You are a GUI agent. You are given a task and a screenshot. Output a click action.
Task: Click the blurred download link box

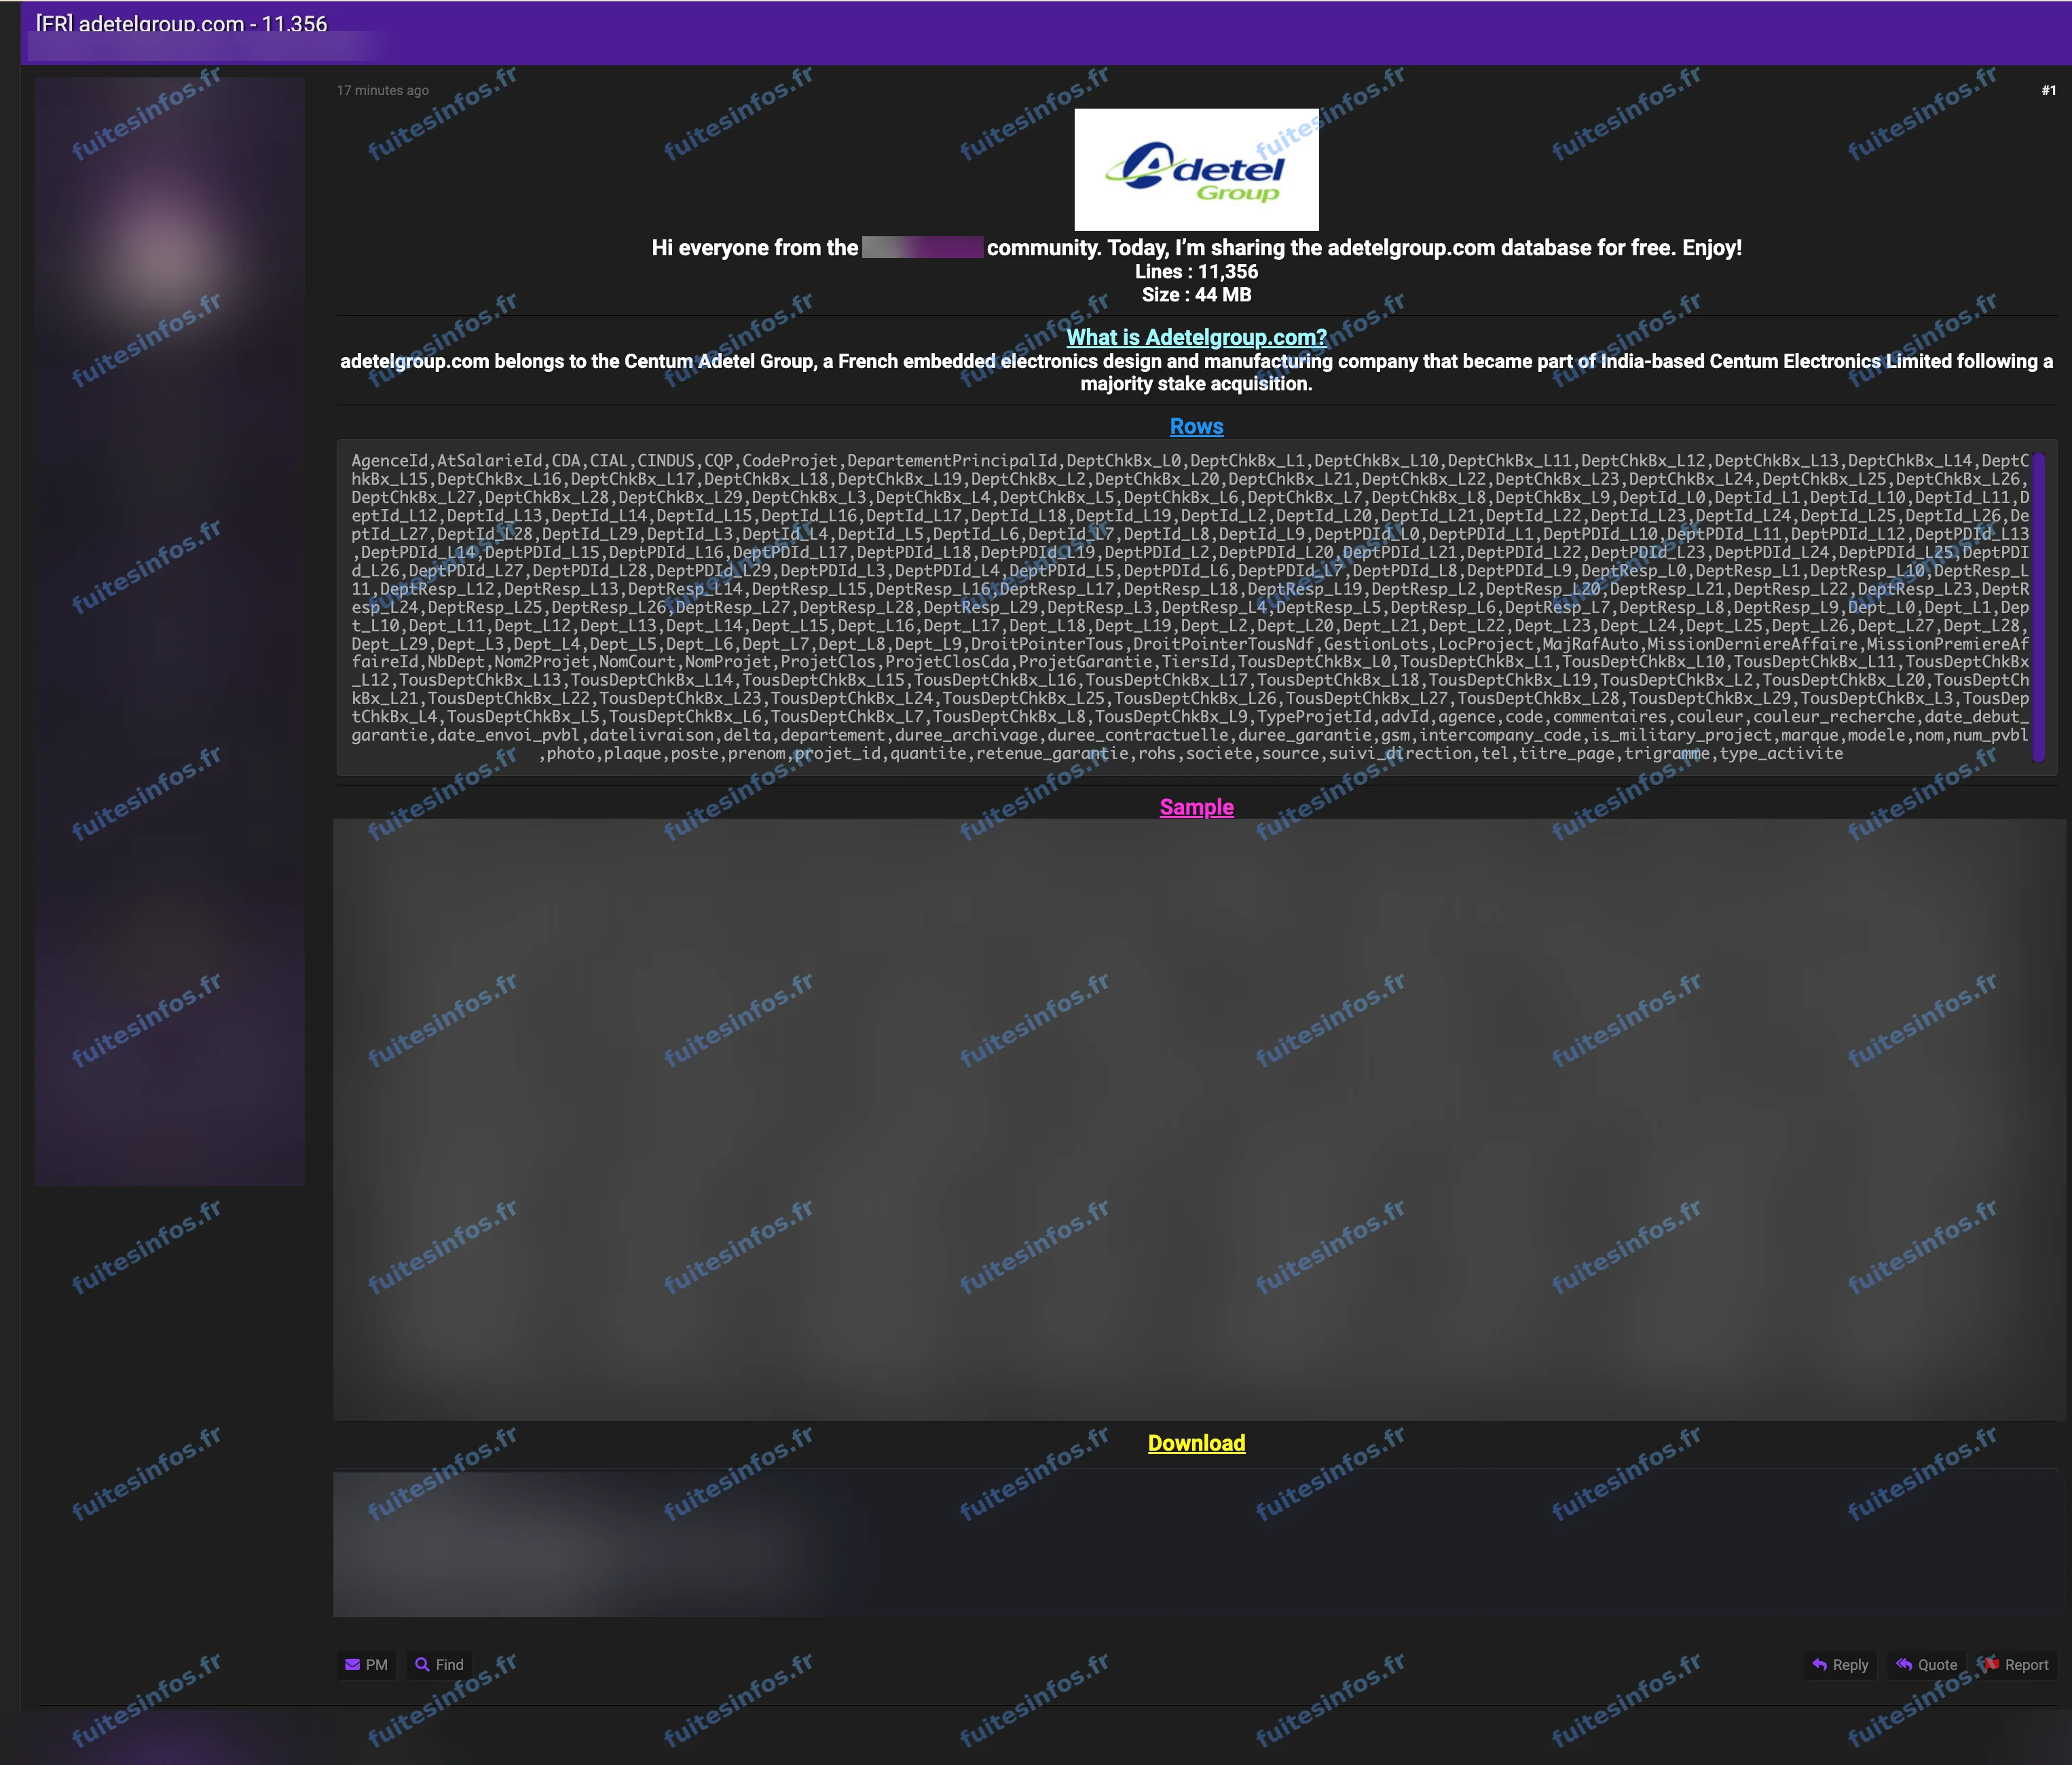[x=1198, y=1542]
